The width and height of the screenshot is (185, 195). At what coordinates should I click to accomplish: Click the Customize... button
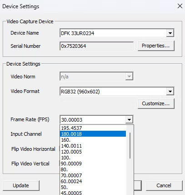tap(156, 103)
